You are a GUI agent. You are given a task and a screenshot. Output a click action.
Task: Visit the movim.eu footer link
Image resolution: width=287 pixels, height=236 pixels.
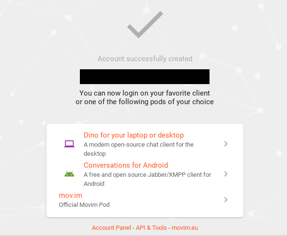[x=184, y=228]
